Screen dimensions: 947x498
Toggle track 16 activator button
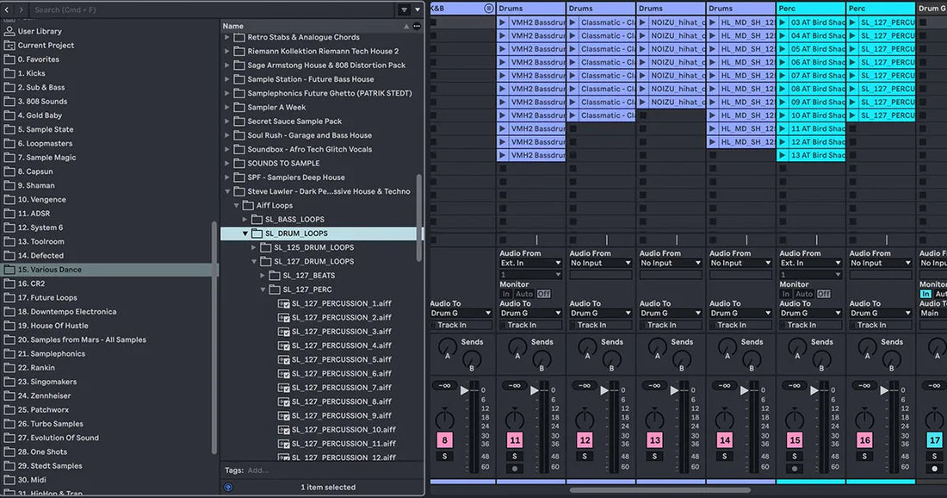coord(865,440)
